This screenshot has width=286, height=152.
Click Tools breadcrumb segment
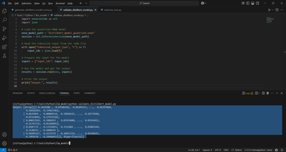point(20,15)
